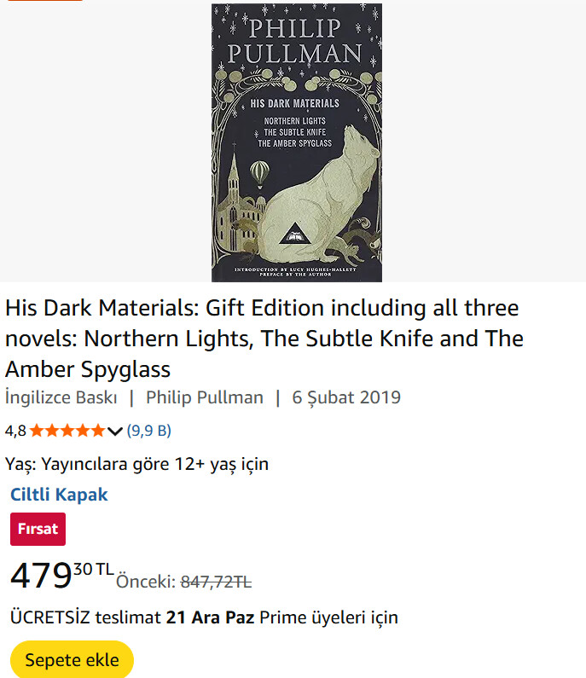This screenshot has width=586, height=678.
Task: Add item with Sepete ekle button
Action: coord(72,660)
